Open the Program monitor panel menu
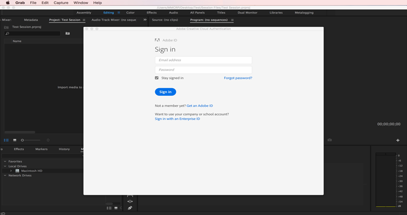Viewport: 407px width, 215px height. coord(232,20)
